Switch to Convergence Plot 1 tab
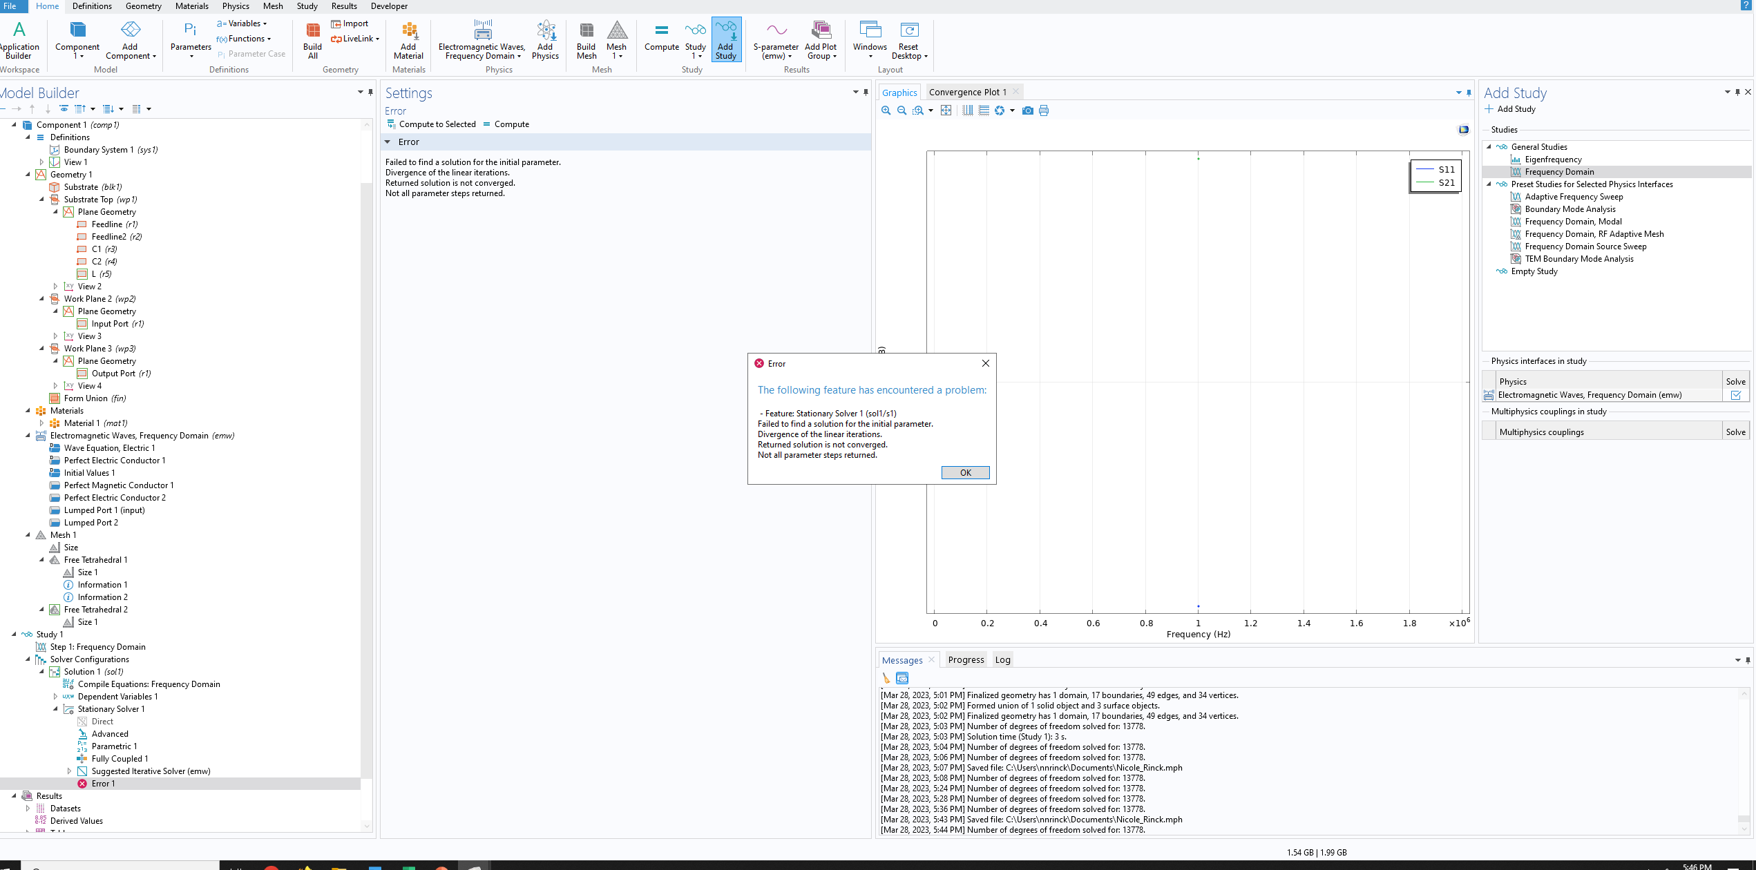Image resolution: width=1756 pixels, height=870 pixels. (967, 93)
